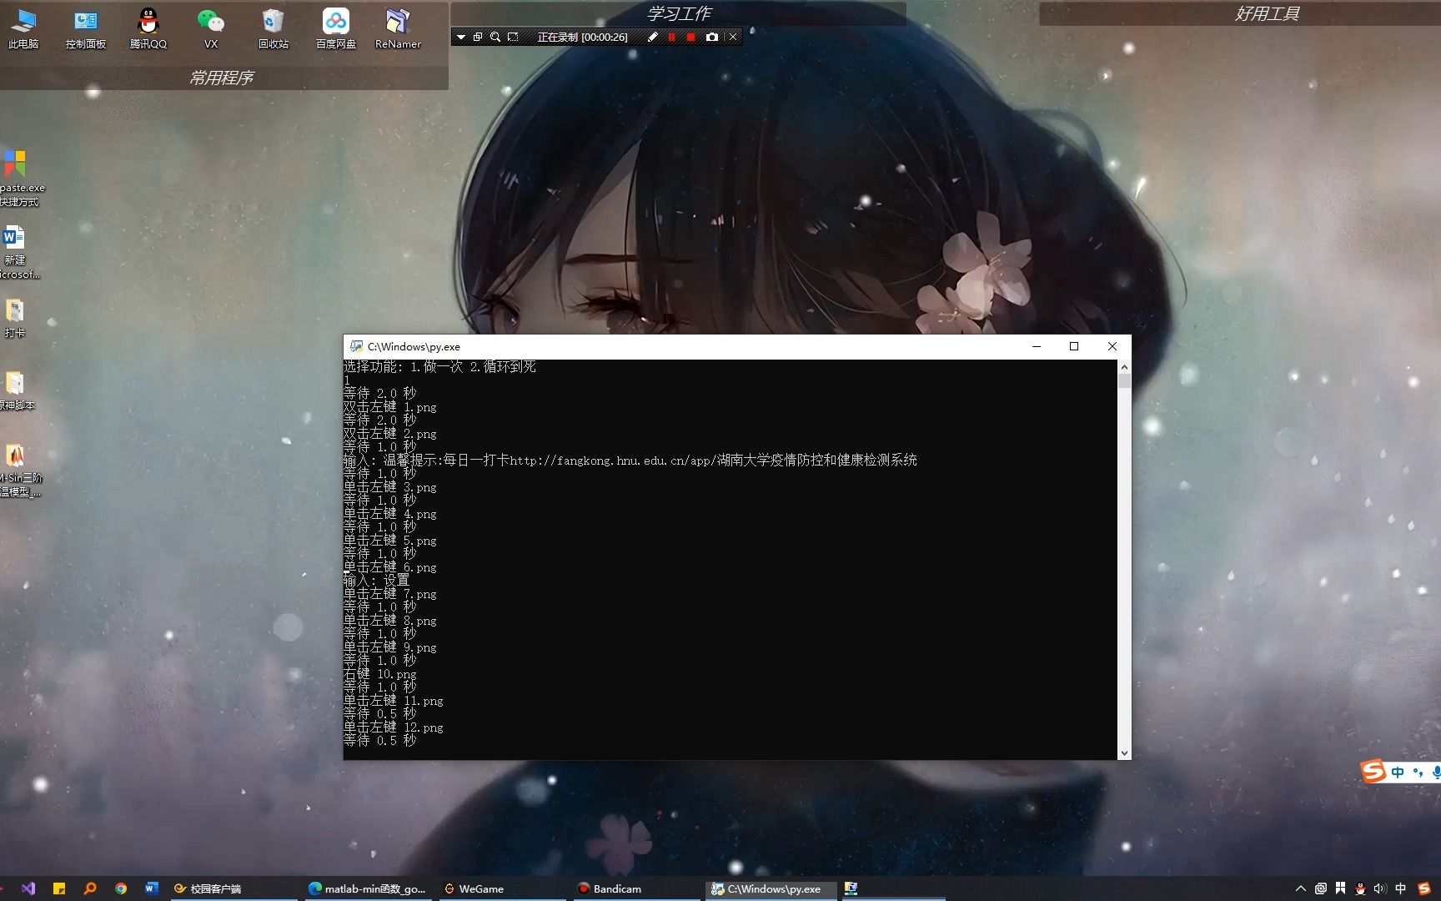Screen dimensions: 1441x901
Task: Click console scrollbar up arrow
Action: click(1124, 366)
